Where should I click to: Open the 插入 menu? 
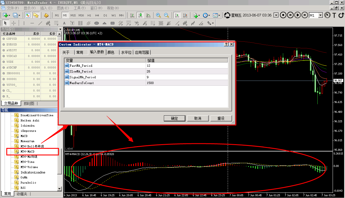[x=46, y=8]
